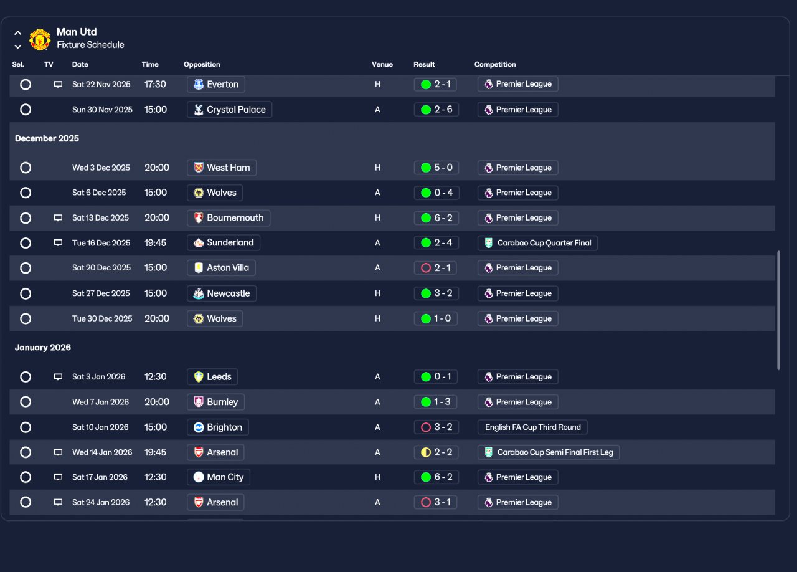Click the half-yellow draw indicator on Arsenal result
The width and height of the screenshot is (797, 572).
click(426, 452)
